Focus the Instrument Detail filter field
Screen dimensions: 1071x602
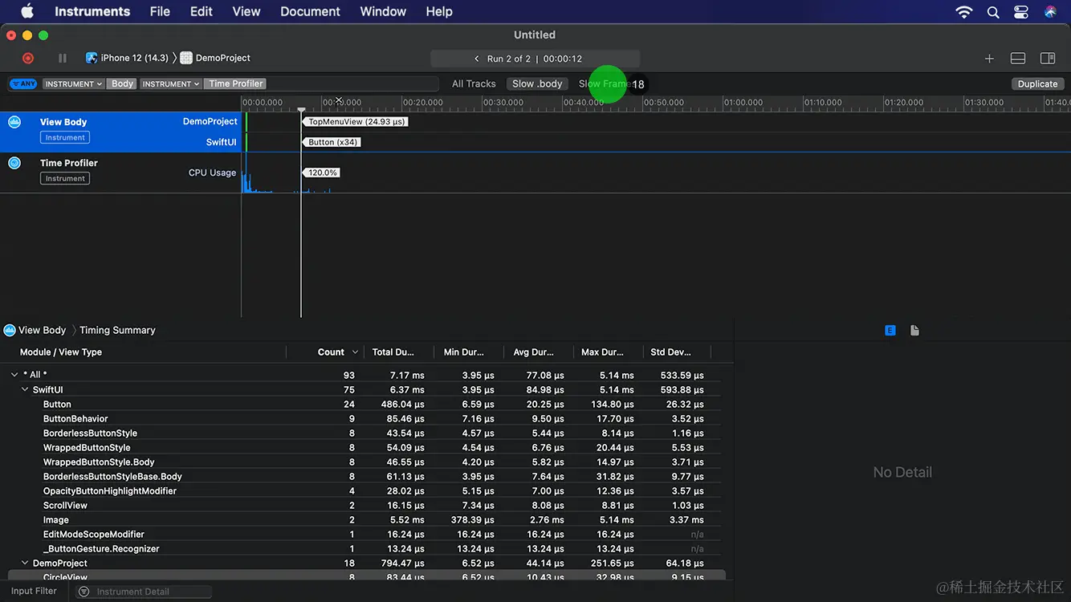pyautogui.click(x=144, y=592)
